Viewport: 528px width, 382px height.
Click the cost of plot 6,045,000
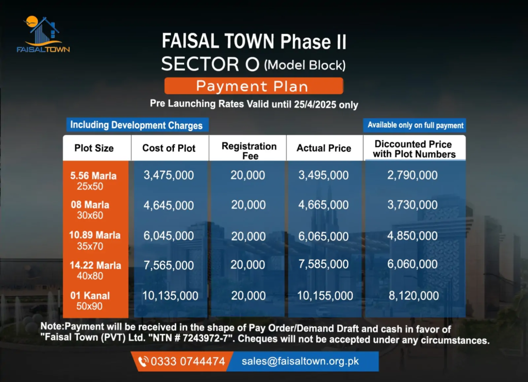[x=169, y=235]
